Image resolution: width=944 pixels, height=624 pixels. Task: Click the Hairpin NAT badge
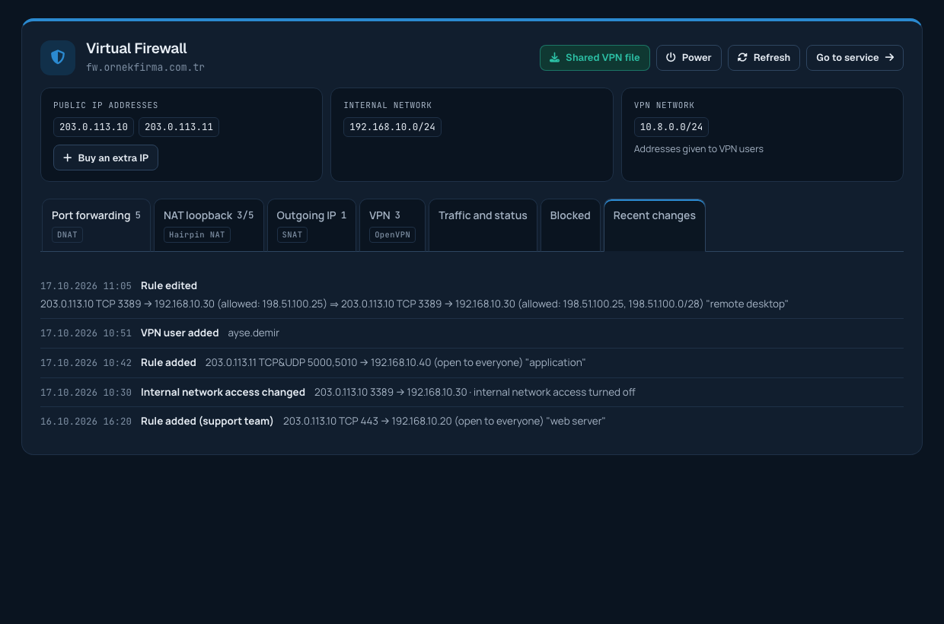pos(197,234)
